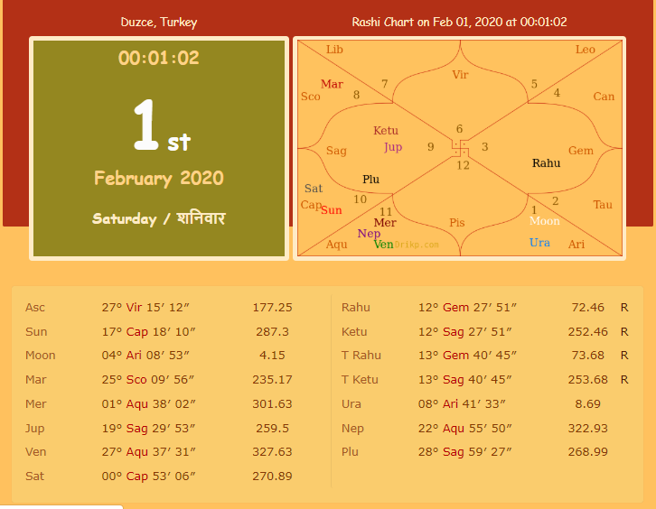Viewport: 656px width, 509px height.
Task: Click the Sun row label in table
Action: coord(36,332)
